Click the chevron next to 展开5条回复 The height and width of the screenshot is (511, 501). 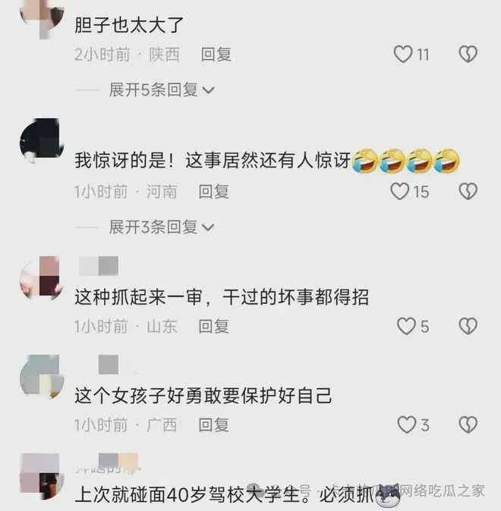click(x=208, y=90)
